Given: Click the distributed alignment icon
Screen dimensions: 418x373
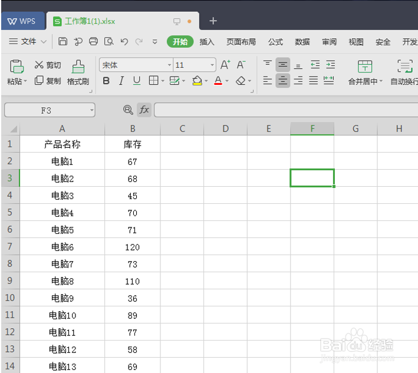Looking at the screenshot, I should [329, 80].
